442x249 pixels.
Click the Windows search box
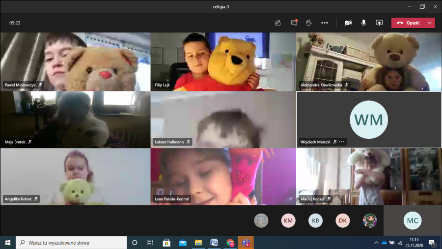[x=75, y=243]
